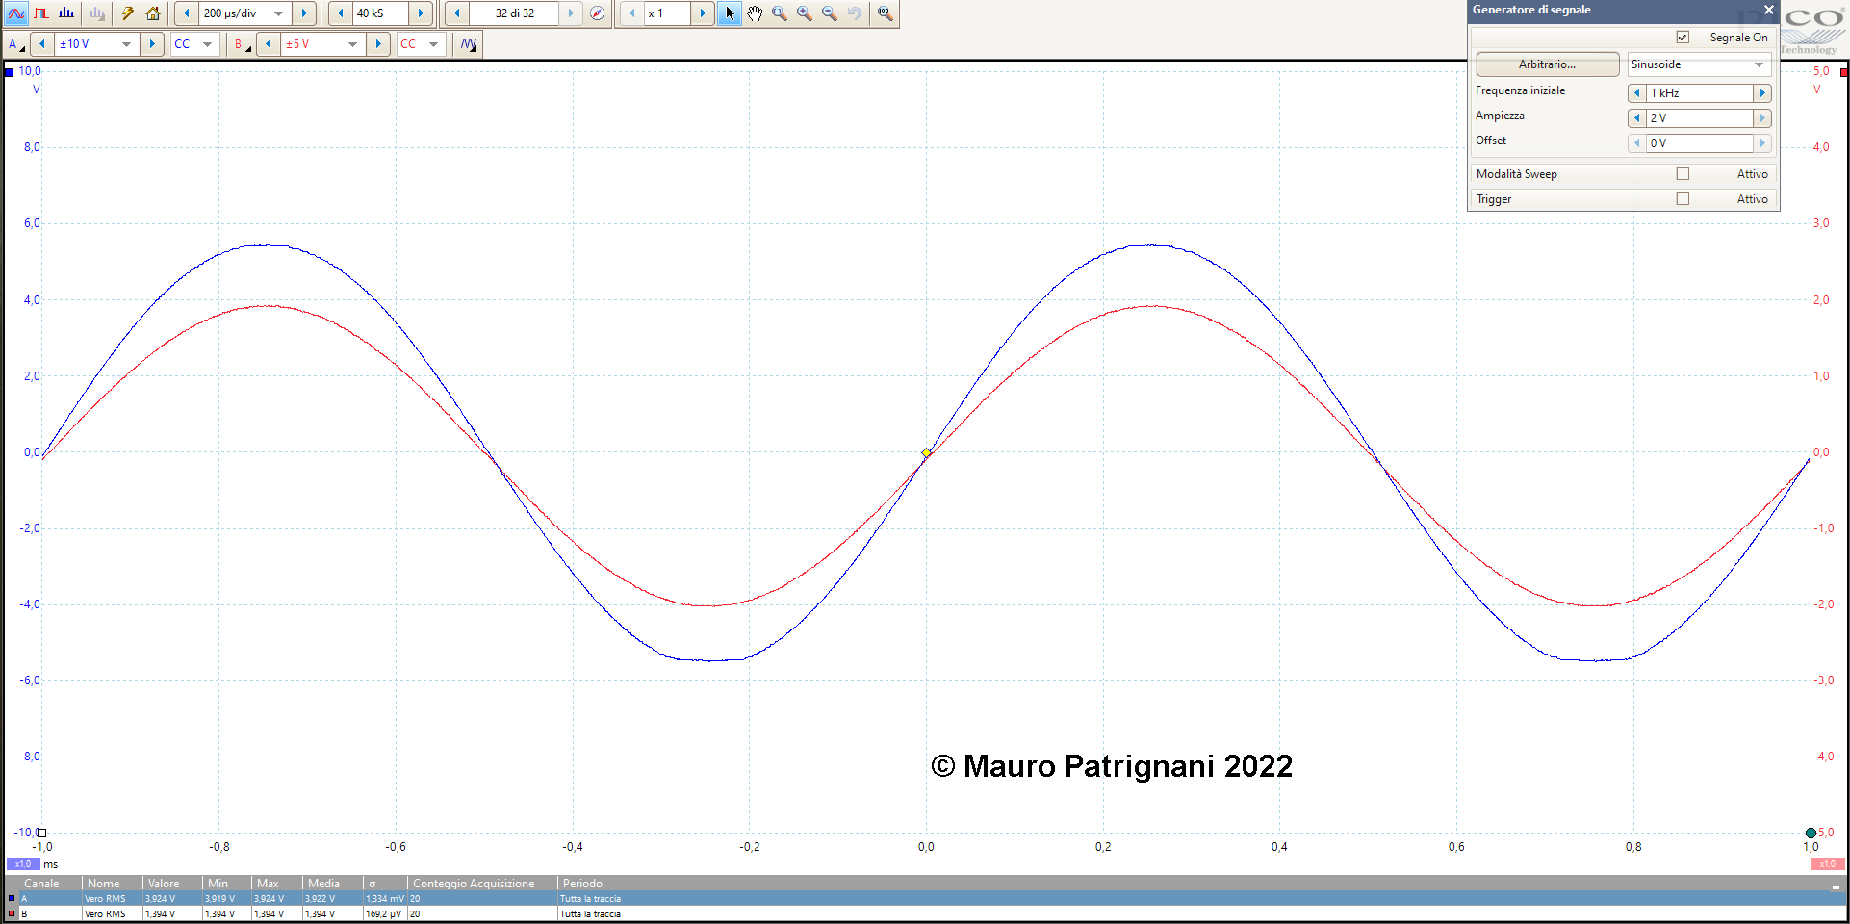Click channel B red axis marker

[x=1844, y=72]
